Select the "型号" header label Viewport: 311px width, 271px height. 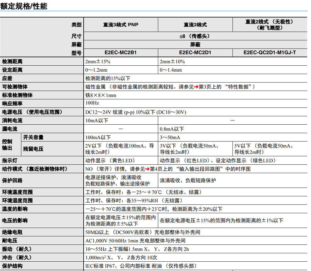click(77, 53)
